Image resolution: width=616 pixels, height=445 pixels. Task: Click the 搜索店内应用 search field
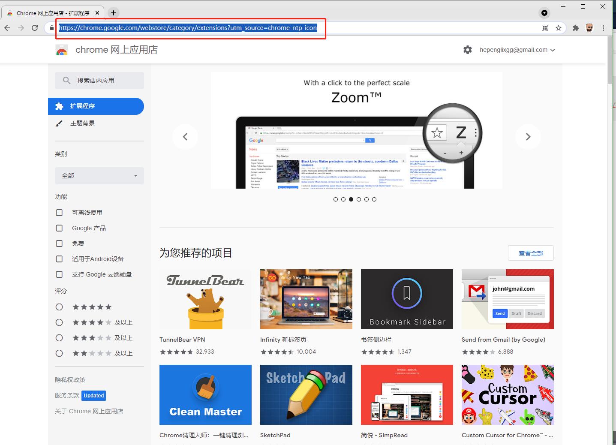click(99, 81)
